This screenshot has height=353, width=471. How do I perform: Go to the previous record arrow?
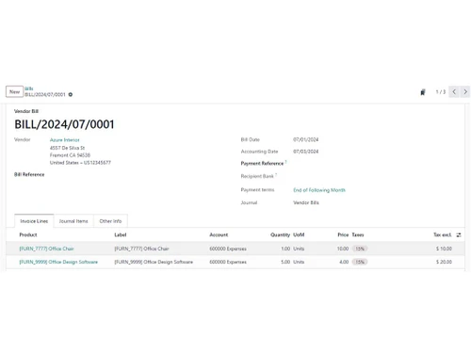point(454,91)
